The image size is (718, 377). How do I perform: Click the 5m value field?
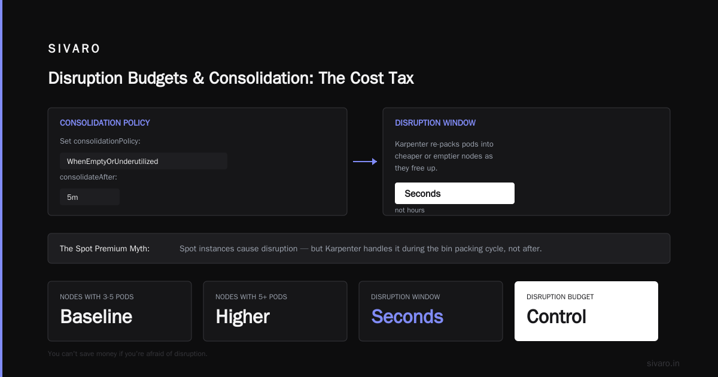(x=90, y=197)
